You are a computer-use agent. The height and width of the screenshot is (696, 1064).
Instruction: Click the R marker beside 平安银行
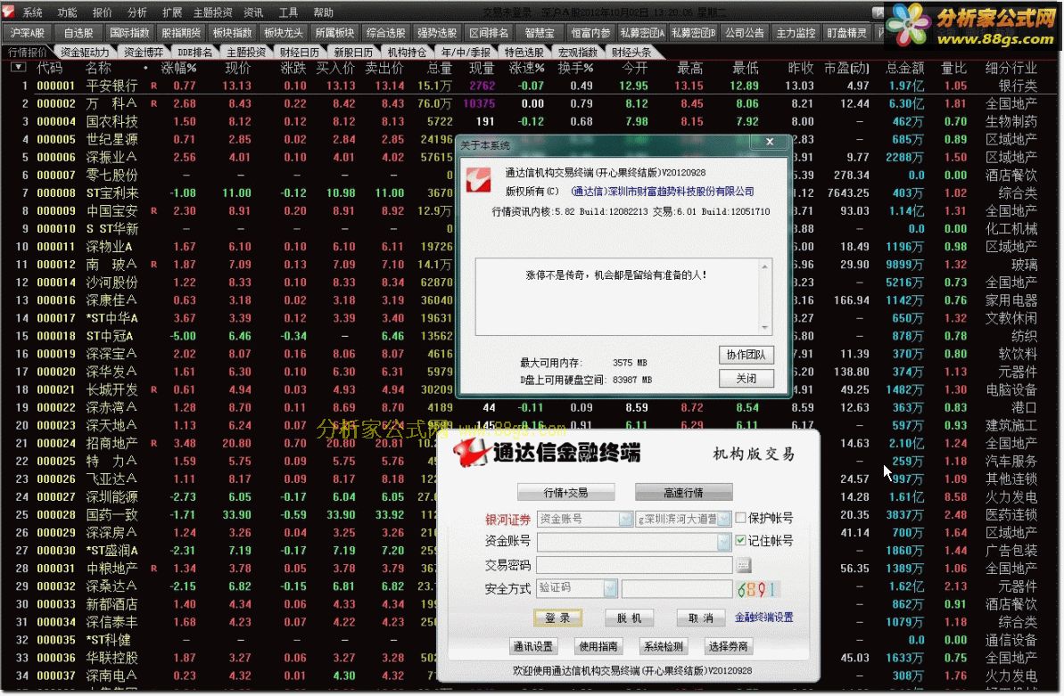154,86
